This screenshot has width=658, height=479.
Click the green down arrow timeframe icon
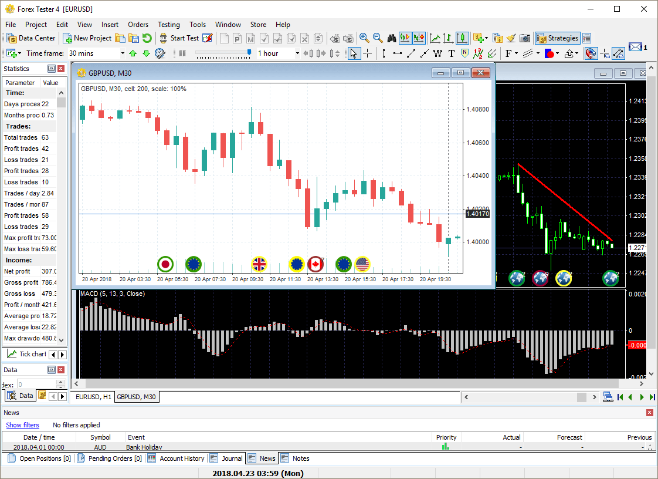146,53
